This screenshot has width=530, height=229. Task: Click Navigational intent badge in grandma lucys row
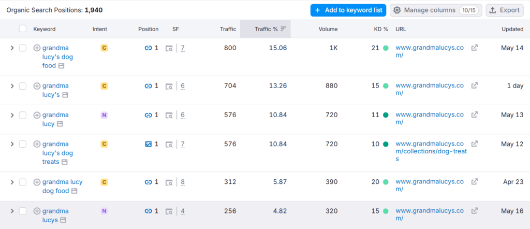click(x=104, y=211)
